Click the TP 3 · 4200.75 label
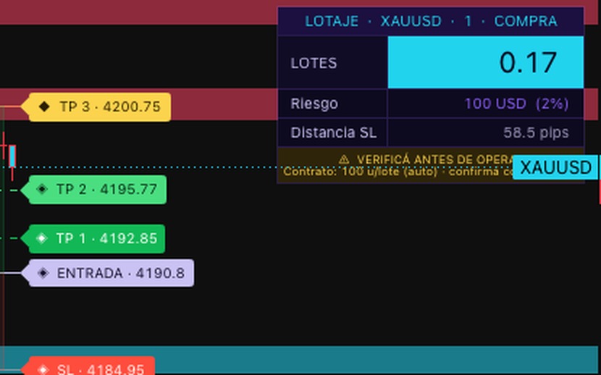 tap(96, 107)
